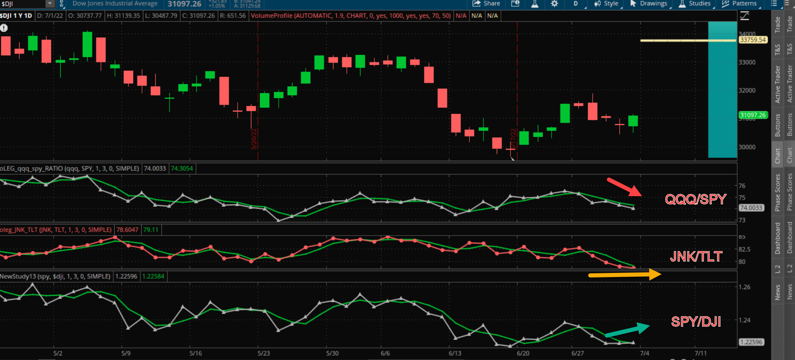Image resolution: width=795 pixels, height=360 pixels.
Task: Click the price-axis scale curve icon
Action: coord(745,16)
